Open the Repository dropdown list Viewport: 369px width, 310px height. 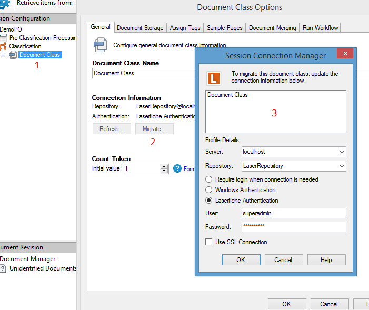click(342, 166)
